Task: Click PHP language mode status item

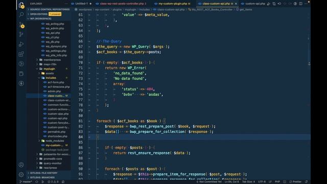Action: point(277,182)
